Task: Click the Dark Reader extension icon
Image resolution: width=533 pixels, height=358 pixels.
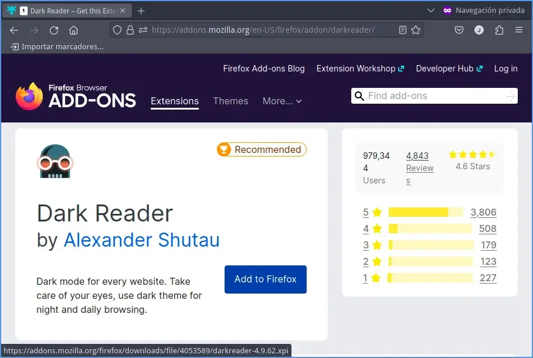Action: point(55,161)
